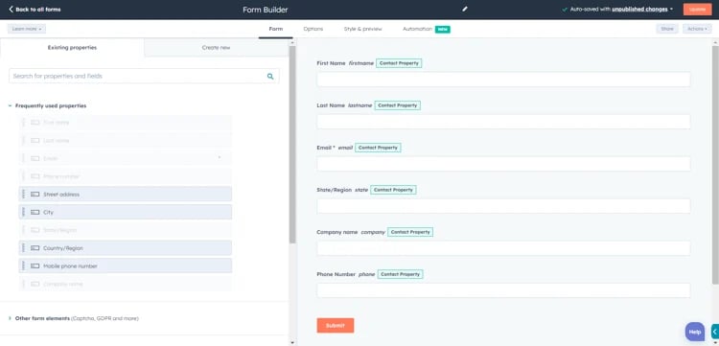Viewport: 719px width, 346px height.
Task: Open the Create new tab
Action: point(216,48)
